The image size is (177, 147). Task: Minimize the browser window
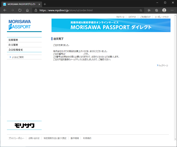pos(157,3)
